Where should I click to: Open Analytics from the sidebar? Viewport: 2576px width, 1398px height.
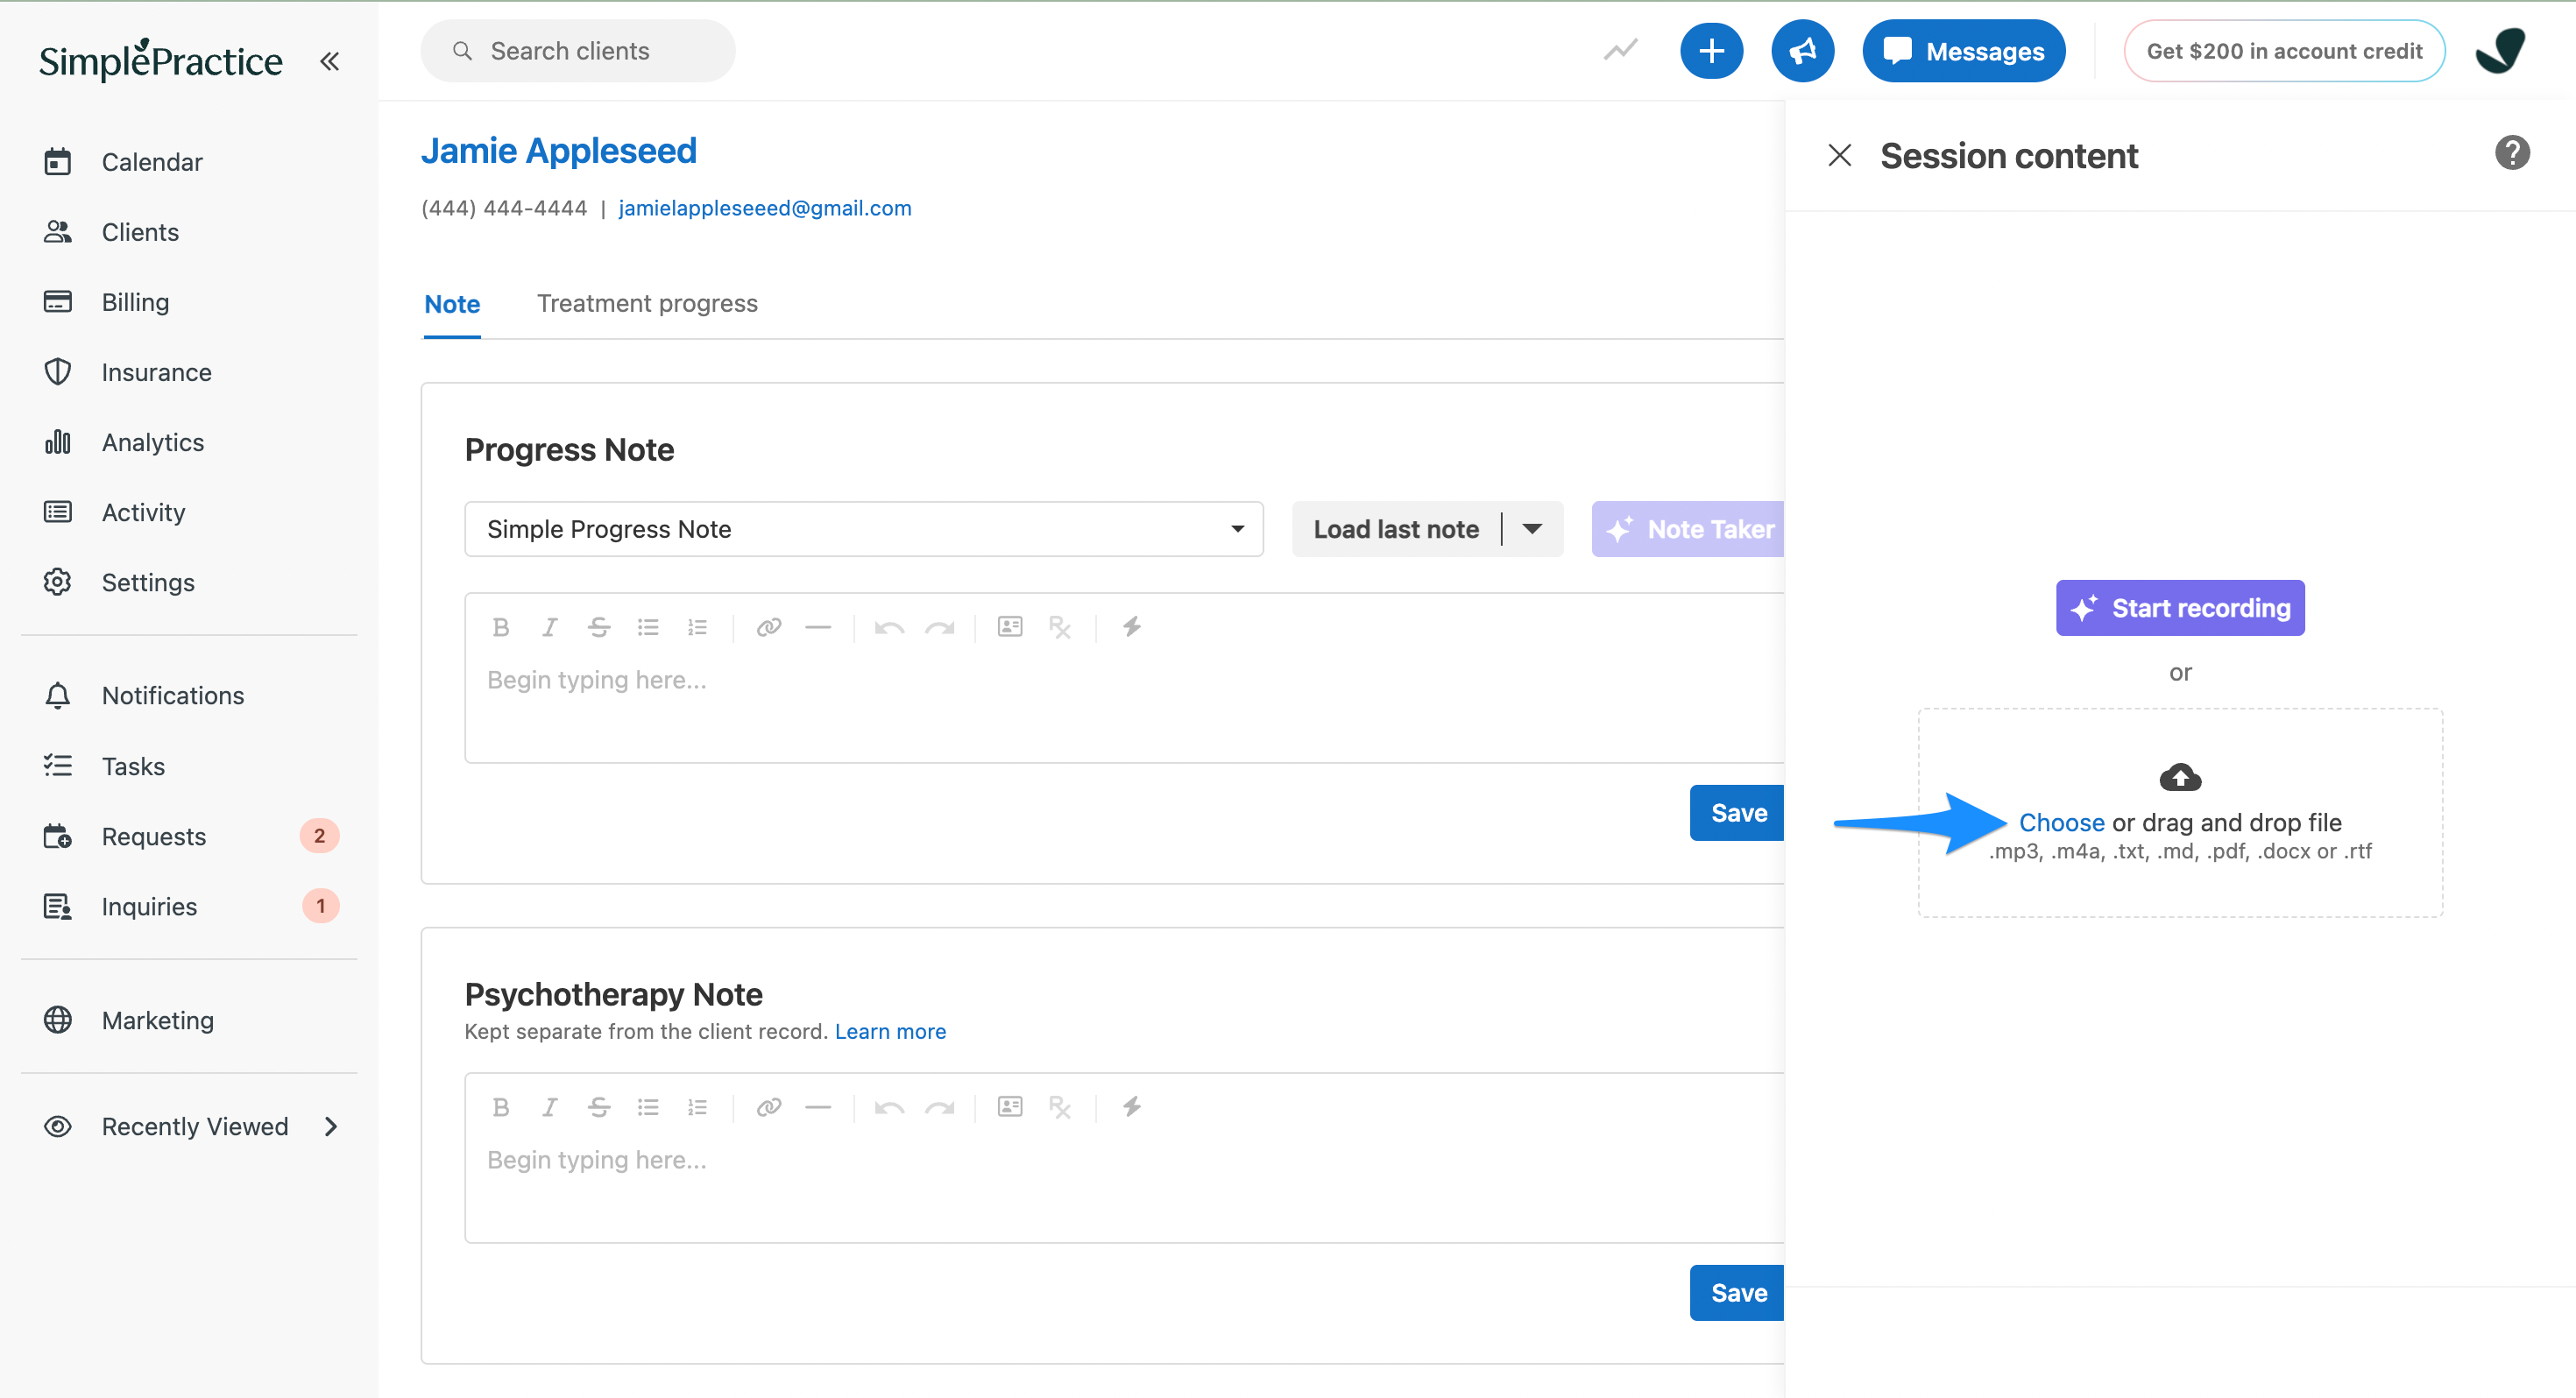click(152, 442)
